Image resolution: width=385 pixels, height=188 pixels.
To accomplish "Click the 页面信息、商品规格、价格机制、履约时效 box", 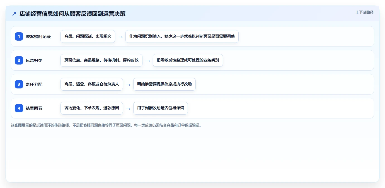I will click(101, 60).
